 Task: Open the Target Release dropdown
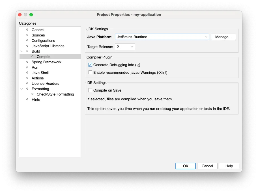click(x=132, y=47)
